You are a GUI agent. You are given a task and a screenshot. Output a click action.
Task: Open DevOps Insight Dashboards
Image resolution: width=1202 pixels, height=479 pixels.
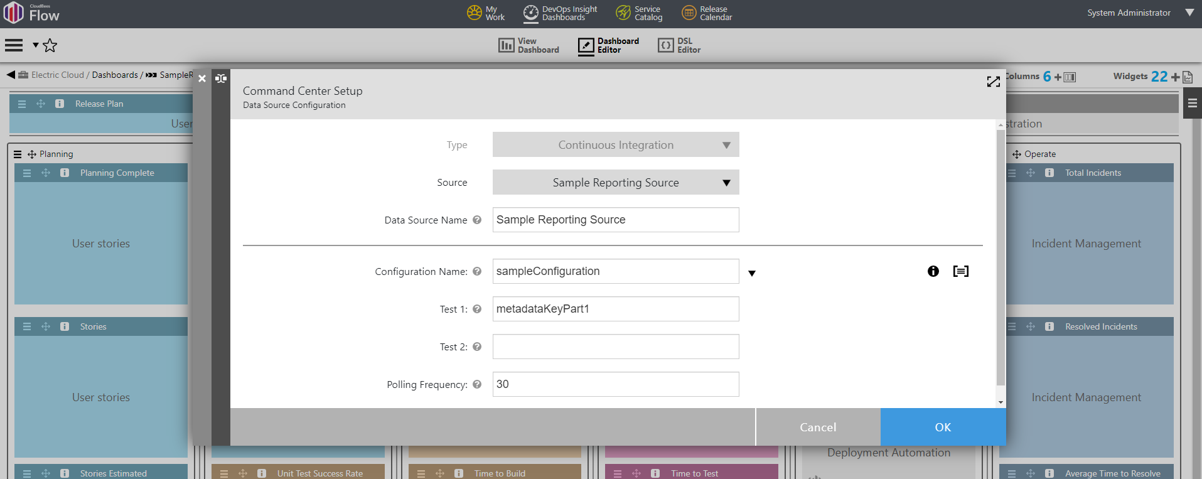[x=561, y=13]
